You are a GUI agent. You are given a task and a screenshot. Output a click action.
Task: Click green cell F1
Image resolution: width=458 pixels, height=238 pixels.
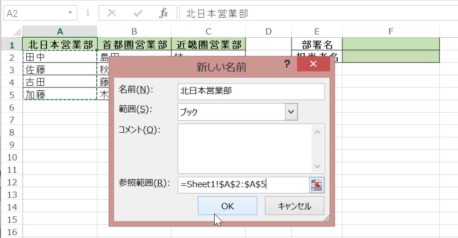(x=390, y=44)
